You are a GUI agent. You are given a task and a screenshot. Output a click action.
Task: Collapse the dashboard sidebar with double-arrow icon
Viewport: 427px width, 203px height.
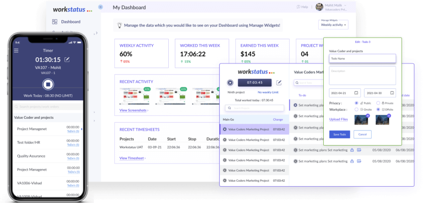pos(101,7)
